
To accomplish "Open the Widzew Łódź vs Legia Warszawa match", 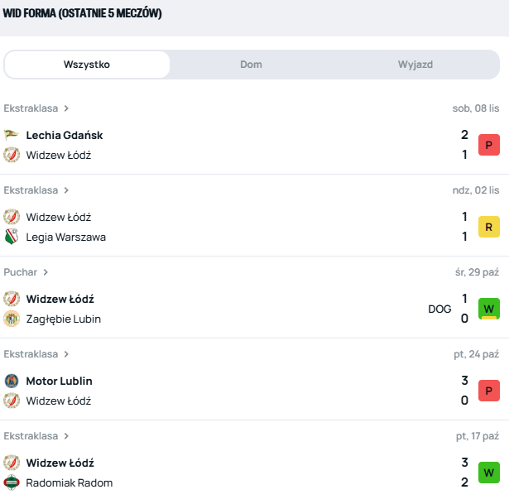I will point(248,227).
